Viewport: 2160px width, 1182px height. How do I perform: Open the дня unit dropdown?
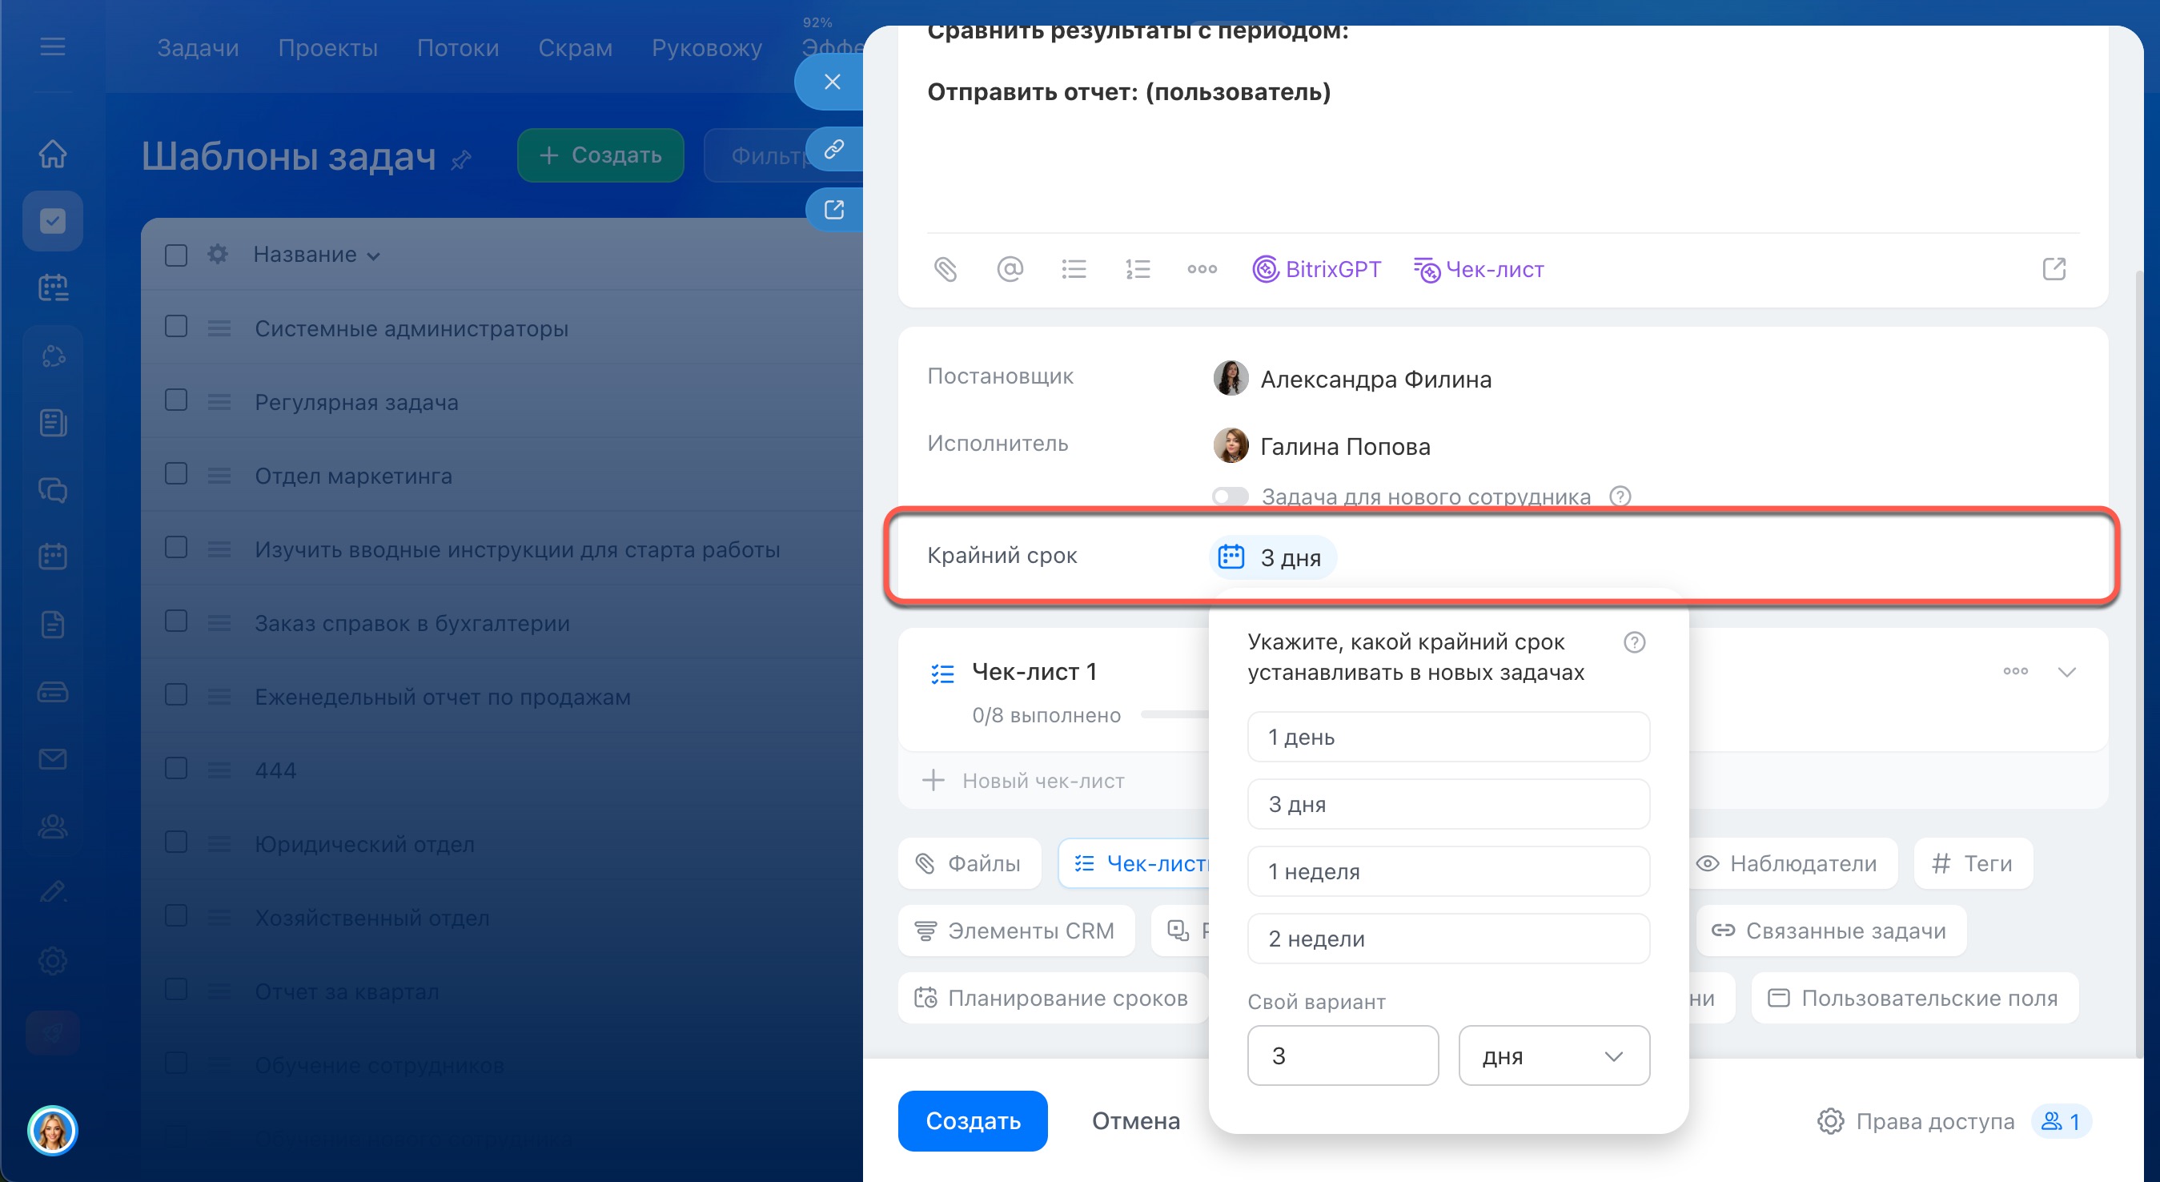coord(1553,1055)
